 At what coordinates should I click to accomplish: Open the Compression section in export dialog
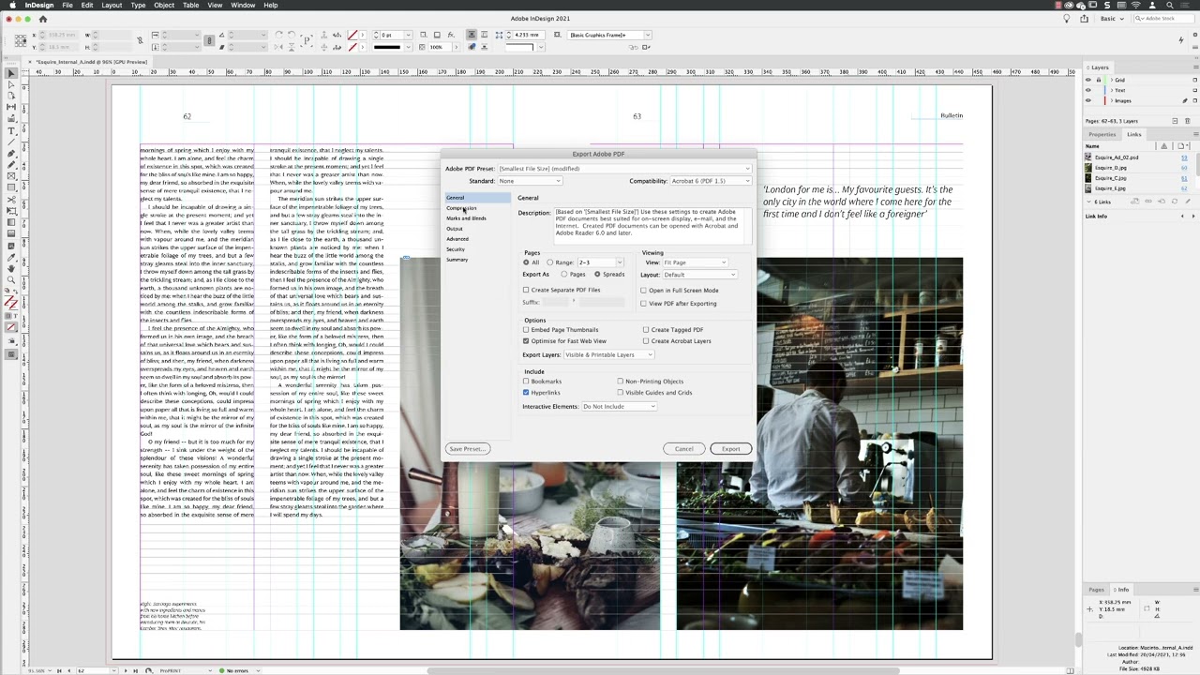pyautogui.click(x=461, y=208)
